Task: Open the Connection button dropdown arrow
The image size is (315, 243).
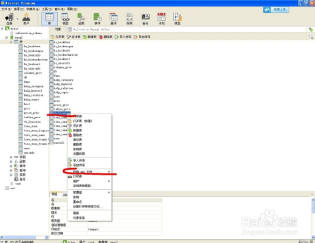Action: [x=17, y=19]
